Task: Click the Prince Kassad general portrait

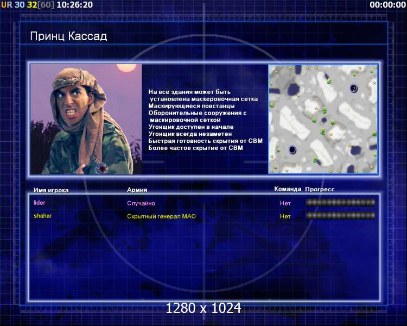Action: (x=85, y=118)
